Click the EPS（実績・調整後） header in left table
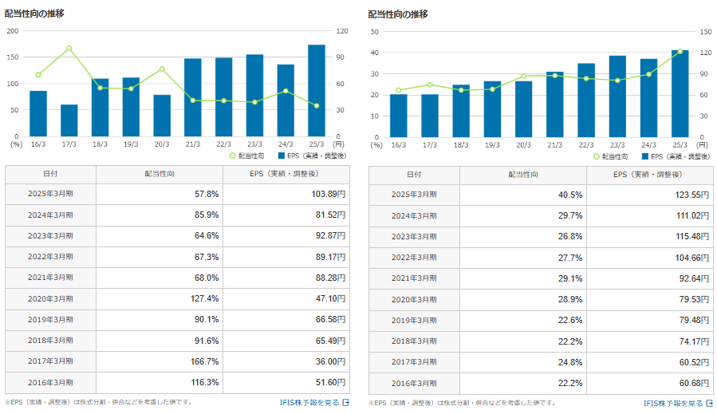 tap(286, 174)
